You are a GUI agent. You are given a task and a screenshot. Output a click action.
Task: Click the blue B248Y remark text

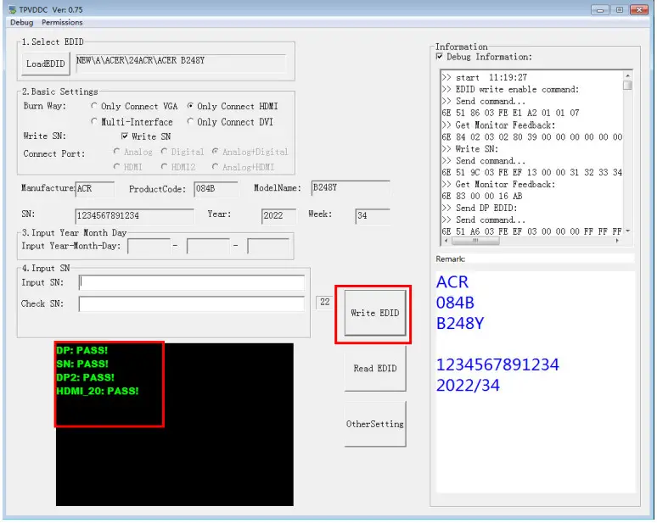click(x=460, y=324)
